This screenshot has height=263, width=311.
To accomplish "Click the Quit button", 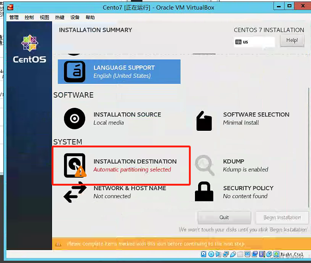I will (x=224, y=217).
